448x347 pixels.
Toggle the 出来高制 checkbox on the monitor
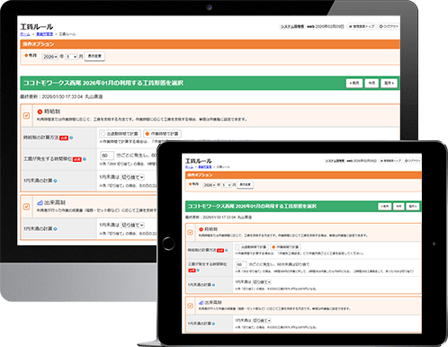coord(26,207)
